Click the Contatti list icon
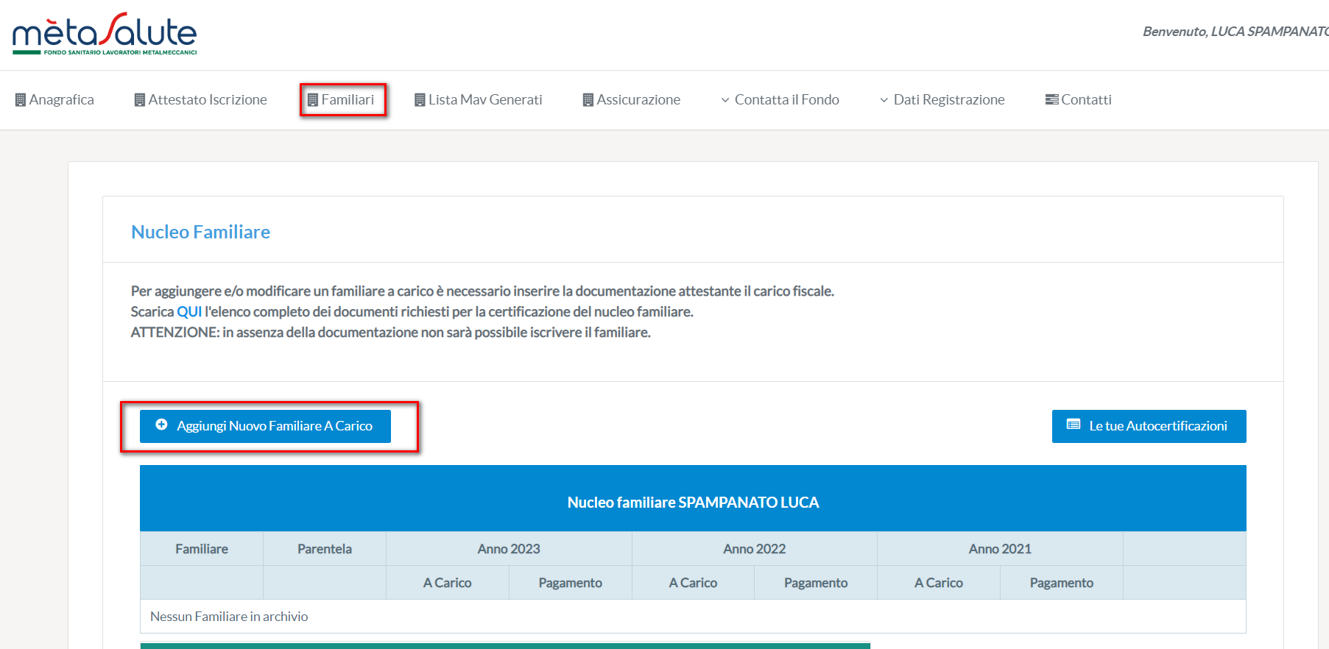This screenshot has width=1329, height=649. [1051, 99]
